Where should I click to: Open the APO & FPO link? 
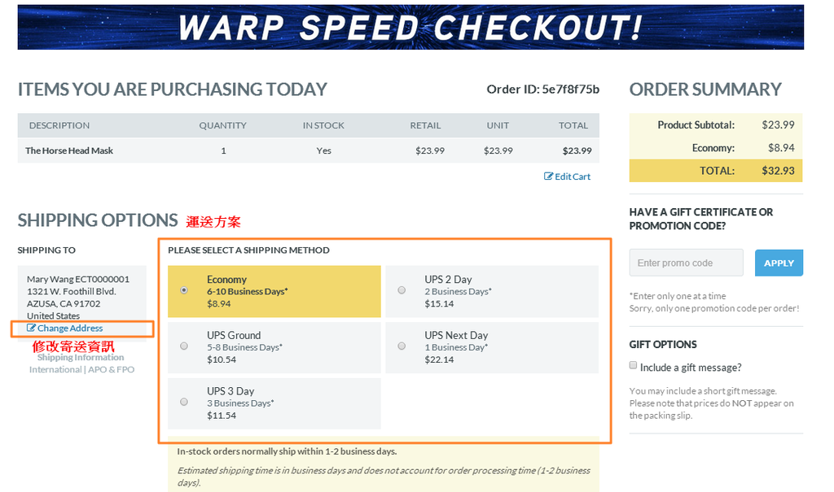[x=111, y=370]
